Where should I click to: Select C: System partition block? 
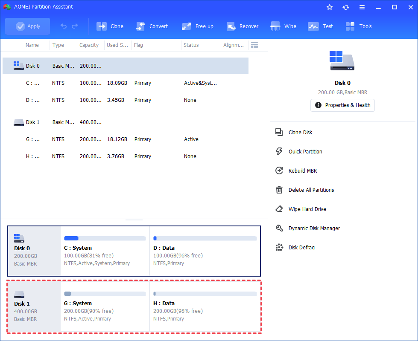tap(105, 251)
